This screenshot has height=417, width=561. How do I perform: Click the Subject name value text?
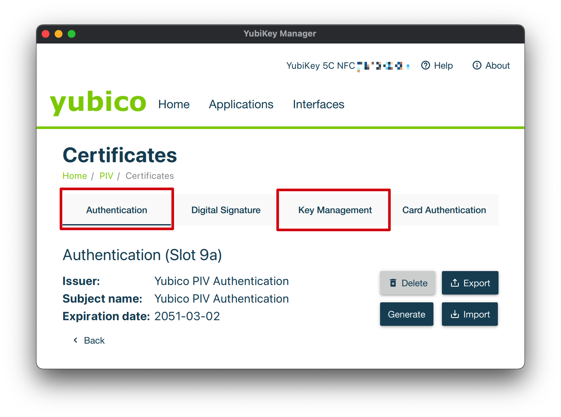point(221,299)
